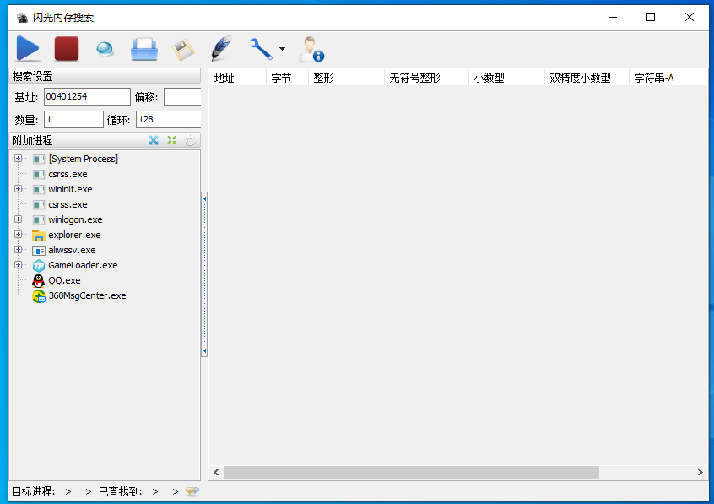Click the scrollbar right arrow

click(x=700, y=473)
